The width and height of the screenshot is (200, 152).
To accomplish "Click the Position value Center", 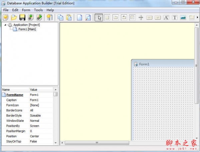I will [34, 136].
